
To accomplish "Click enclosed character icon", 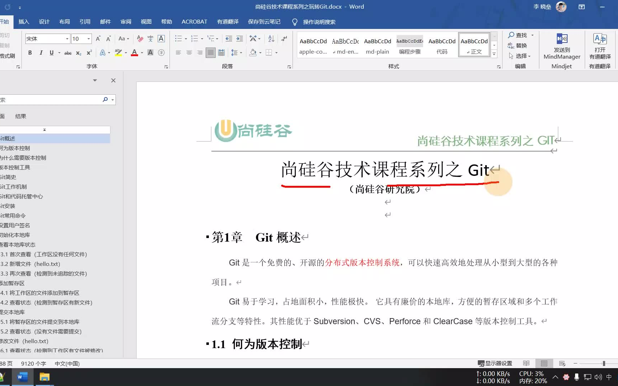I will click(x=161, y=53).
